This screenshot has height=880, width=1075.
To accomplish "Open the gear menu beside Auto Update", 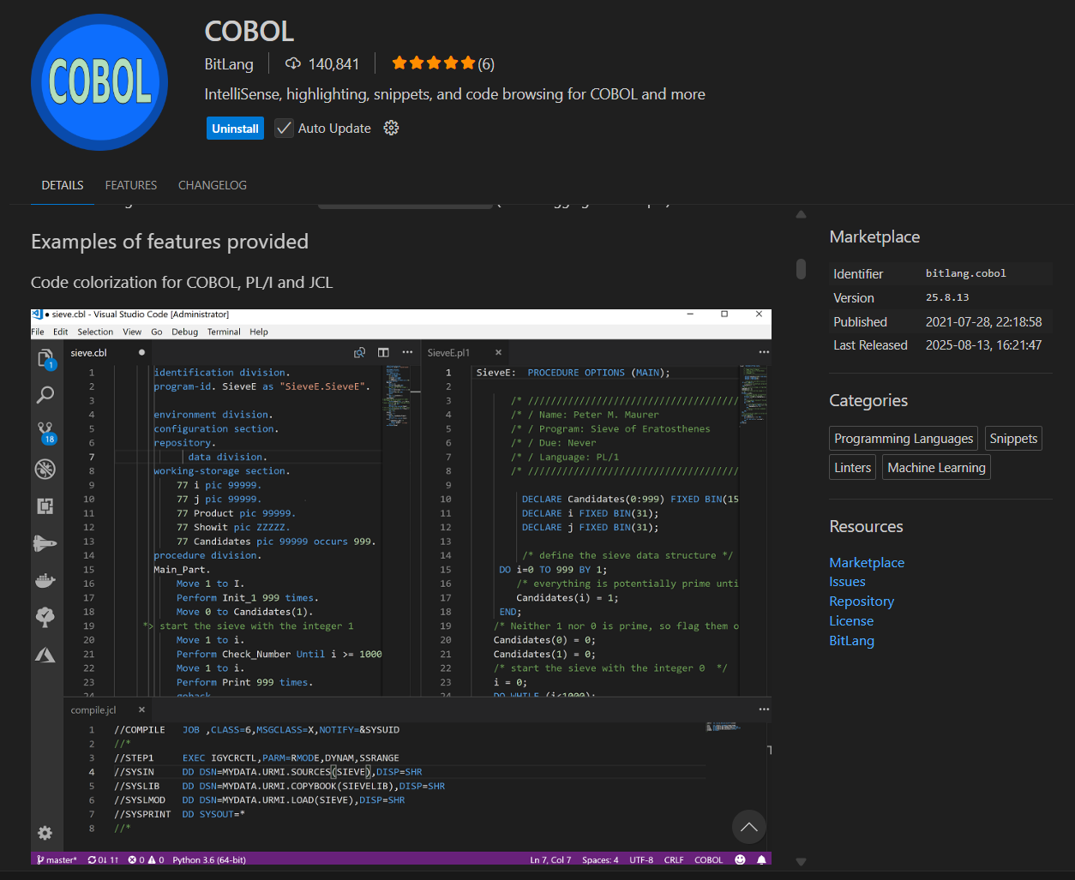I will click(391, 128).
